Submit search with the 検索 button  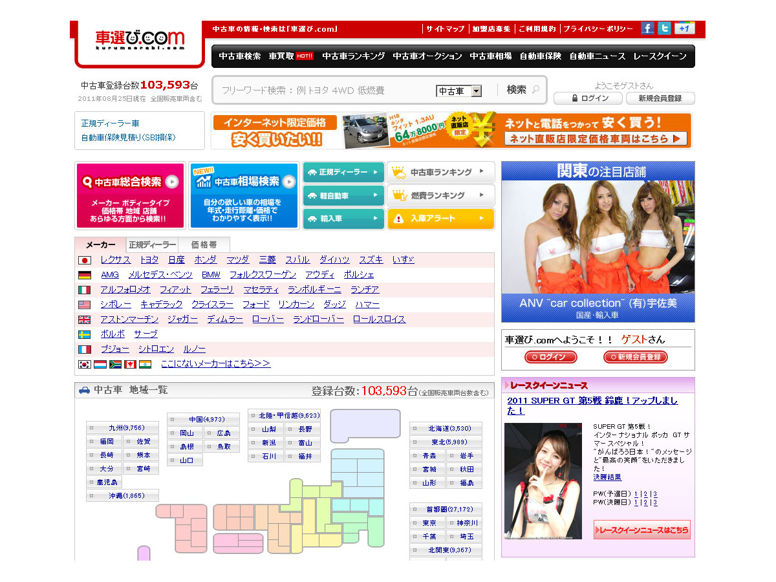click(522, 90)
